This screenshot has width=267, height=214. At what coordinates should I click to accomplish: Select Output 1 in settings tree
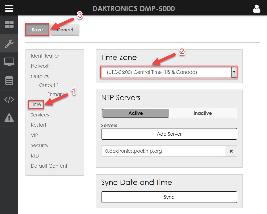[49, 85]
